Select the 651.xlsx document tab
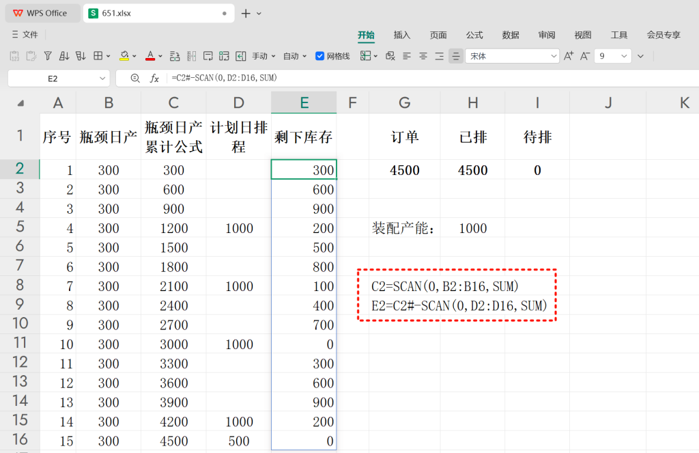699x453 pixels. coord(158,14)
